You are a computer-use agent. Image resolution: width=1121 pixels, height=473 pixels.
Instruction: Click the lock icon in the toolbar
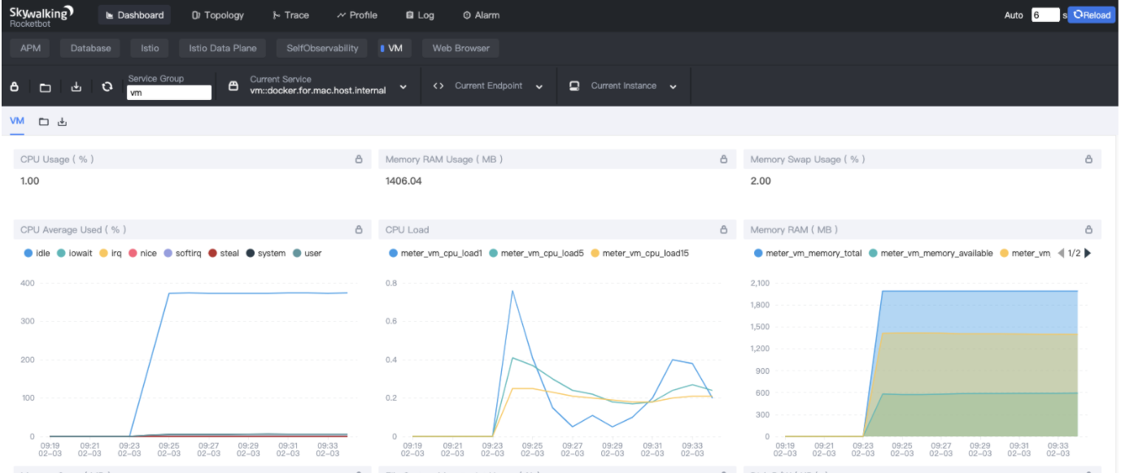[x=14, y=87]
